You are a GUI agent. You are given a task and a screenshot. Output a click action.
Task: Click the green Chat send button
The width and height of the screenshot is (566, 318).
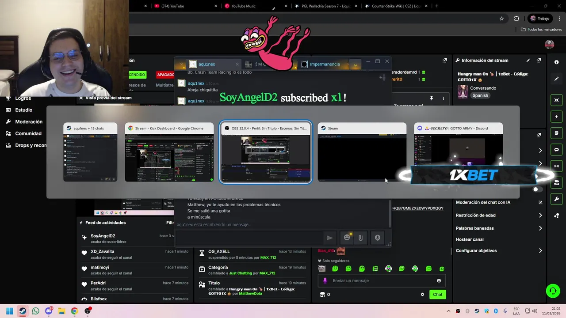437,294
